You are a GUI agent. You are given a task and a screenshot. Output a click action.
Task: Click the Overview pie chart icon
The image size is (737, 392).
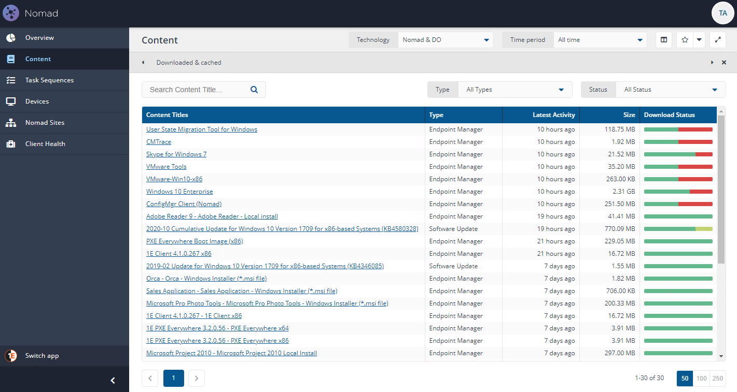tap(10, 38)
